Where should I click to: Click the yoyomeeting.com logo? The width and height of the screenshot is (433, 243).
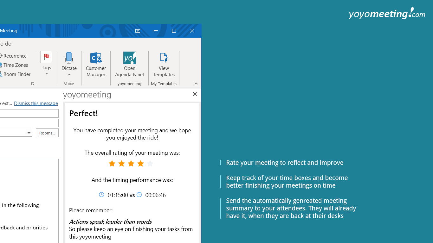(387, 14)
